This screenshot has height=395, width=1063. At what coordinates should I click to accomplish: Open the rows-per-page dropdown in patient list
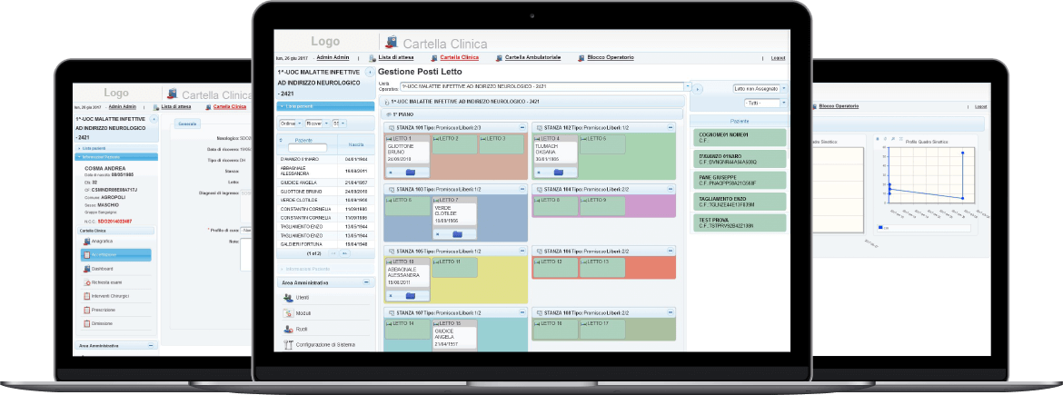340,123
